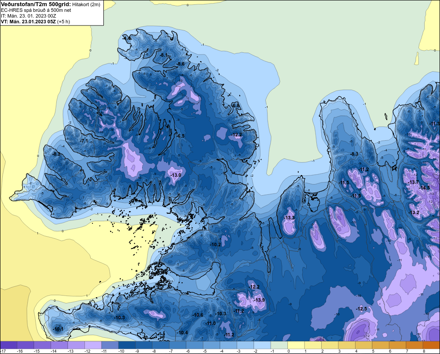Click the -8.6 temperature value on map
The width and height of the screenshot is (440, 354).
[180, 64]
